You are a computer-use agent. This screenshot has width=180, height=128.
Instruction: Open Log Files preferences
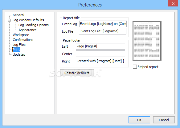pos(19,45)
